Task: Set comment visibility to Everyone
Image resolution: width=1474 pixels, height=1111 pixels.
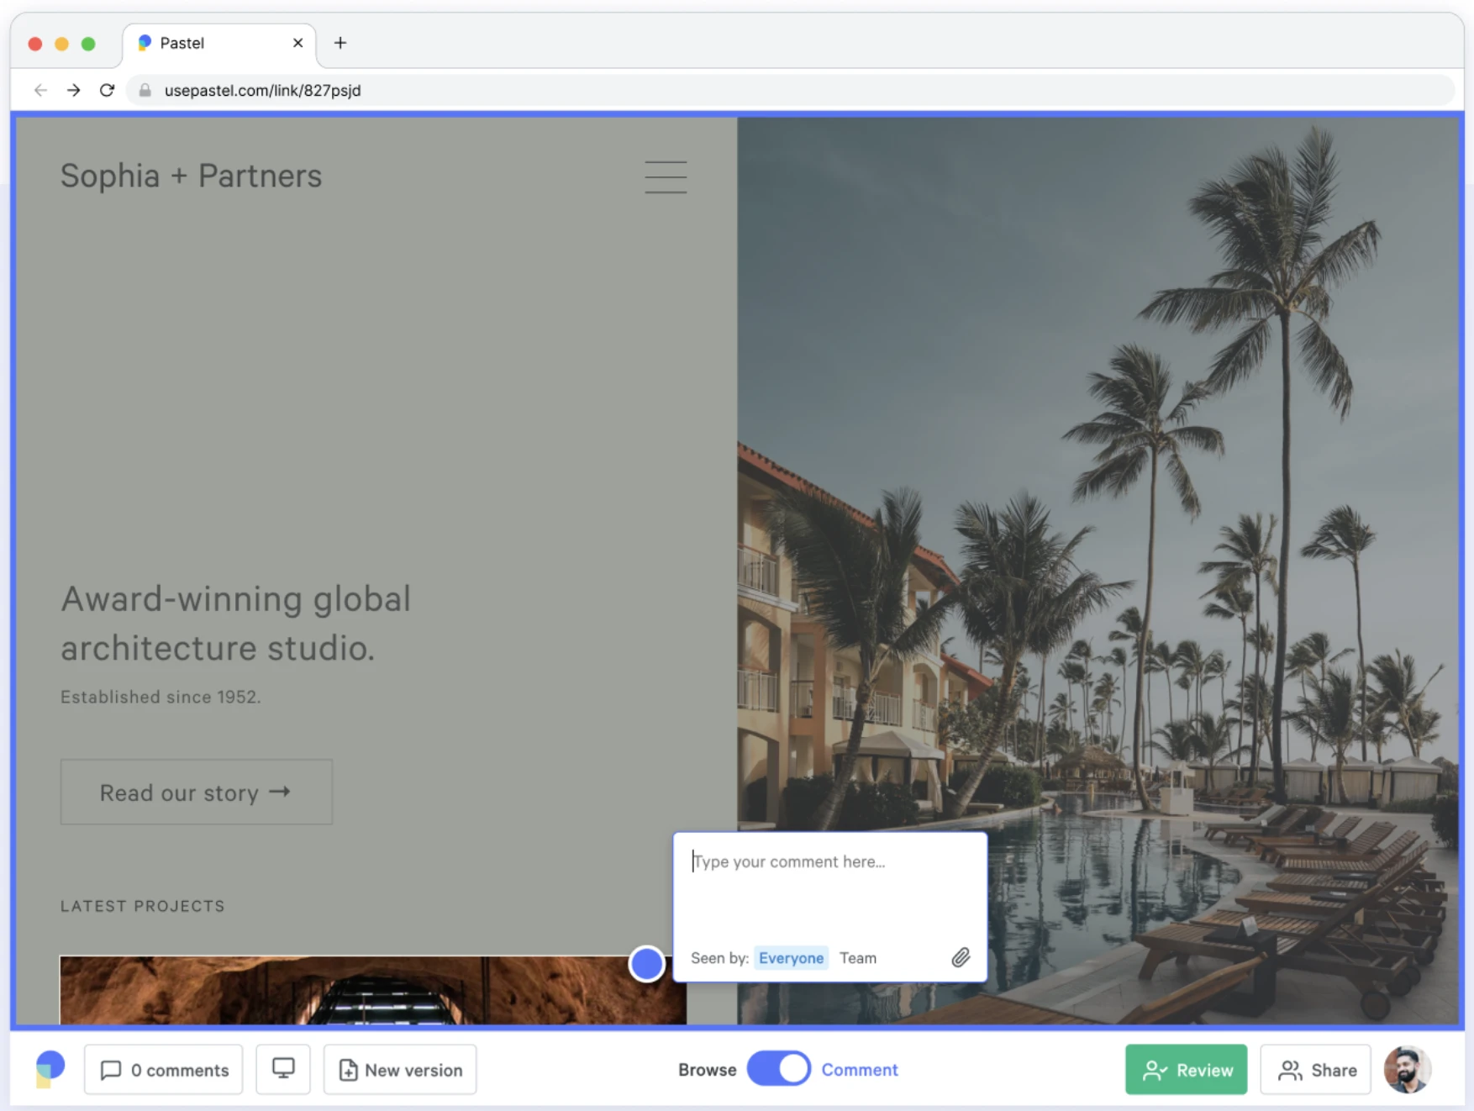Action: pyautogui.click(x=790, y=958)
